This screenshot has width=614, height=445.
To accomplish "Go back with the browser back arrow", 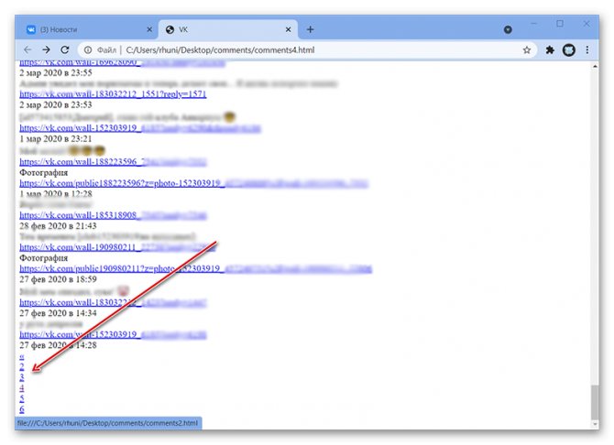I will [27, 50].
